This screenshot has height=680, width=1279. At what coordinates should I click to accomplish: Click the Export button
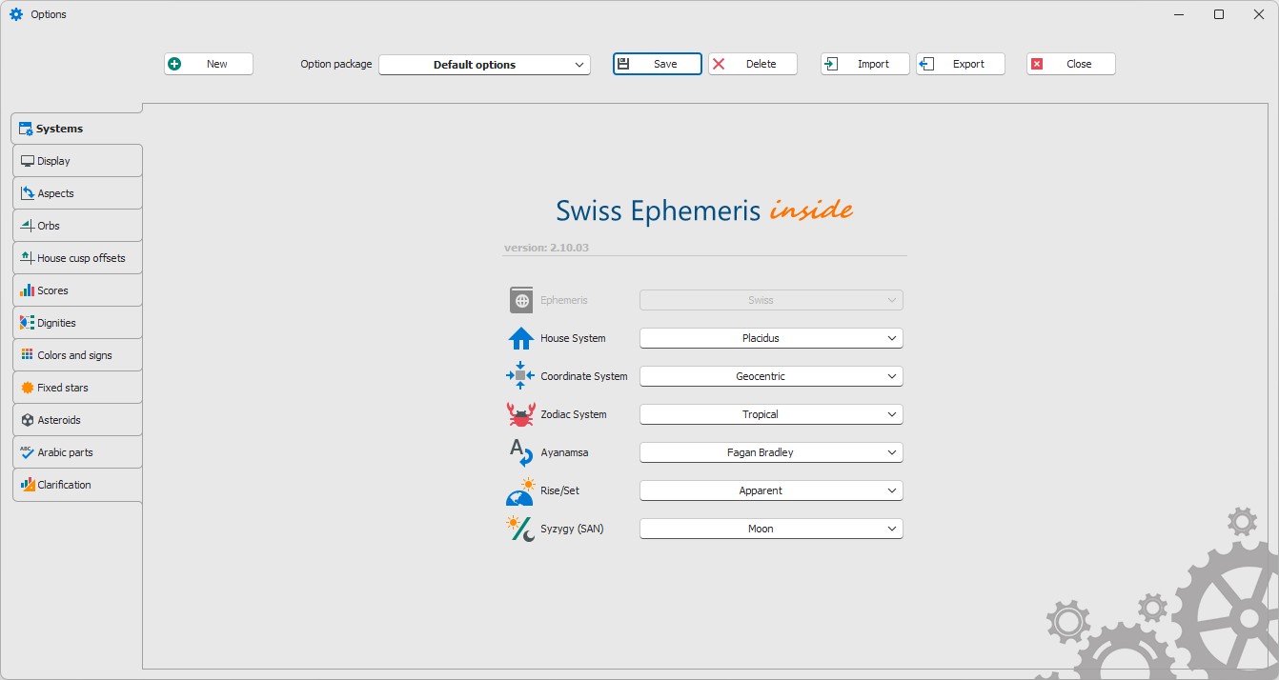(961, 64)
